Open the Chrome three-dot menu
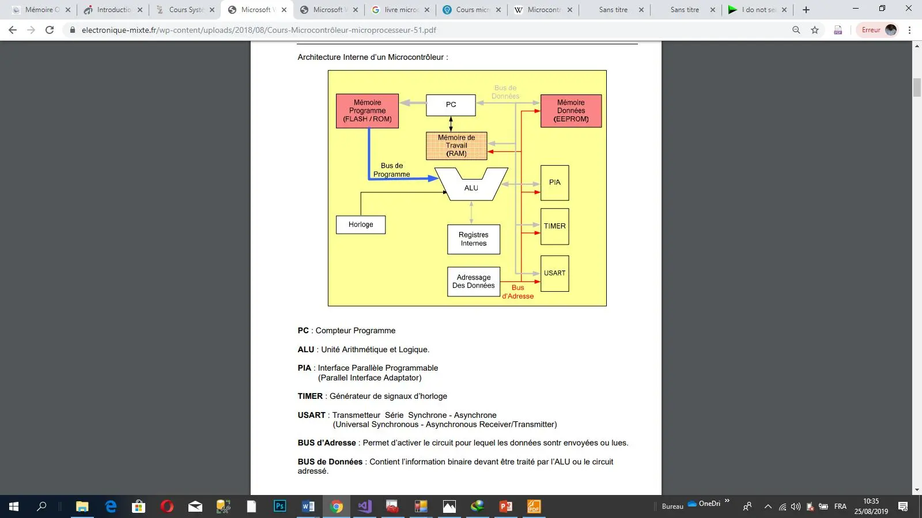This screenshot has height=518, width=922. [910, 30]
